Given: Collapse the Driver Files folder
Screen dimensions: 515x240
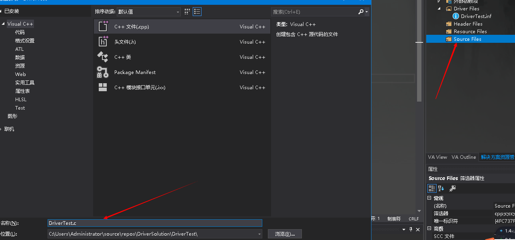Looking at the screenshot, I should pos(439,8).
